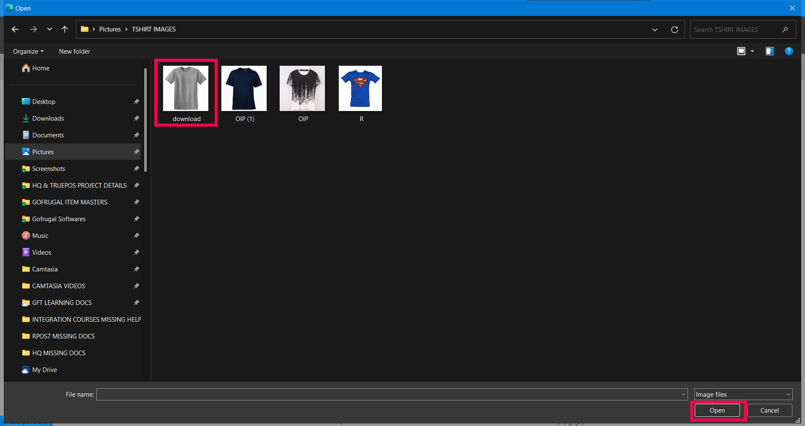Select Downloads in the navigation pane
The width and height of the screenshot is (805, 426).
point(48,119)
